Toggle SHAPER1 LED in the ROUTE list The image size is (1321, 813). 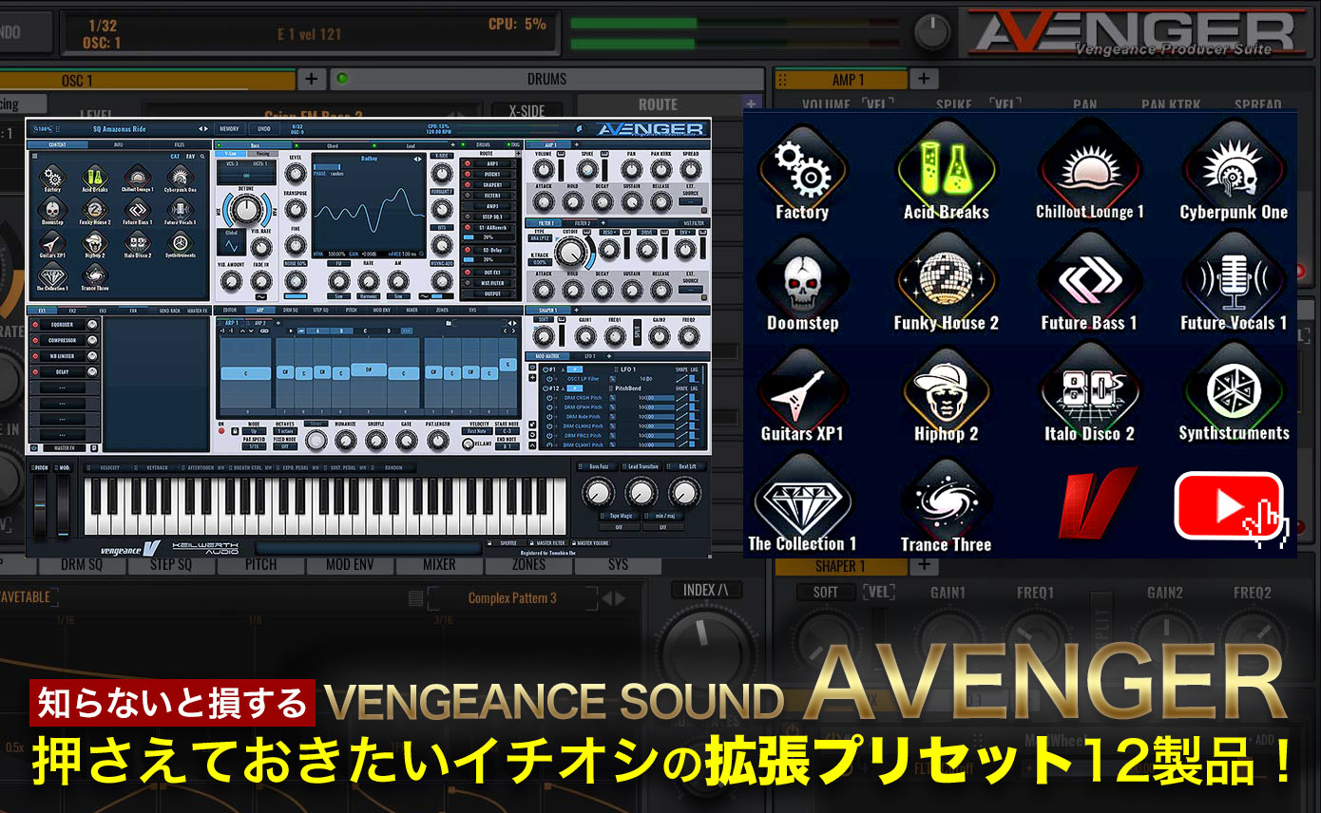tap(468, 185)
